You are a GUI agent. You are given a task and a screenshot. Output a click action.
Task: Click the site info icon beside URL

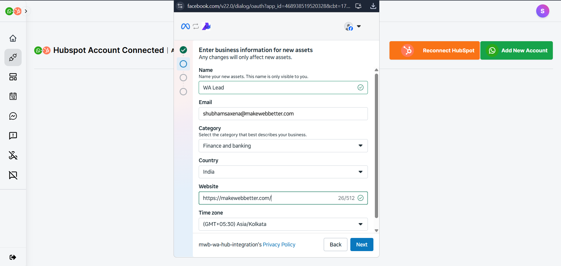point(180,6)
